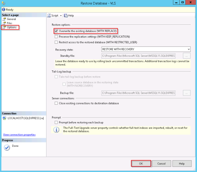Check Prompt before restoring each backup
This screenshot has width=197, height=172.
(x=56, y=122)
